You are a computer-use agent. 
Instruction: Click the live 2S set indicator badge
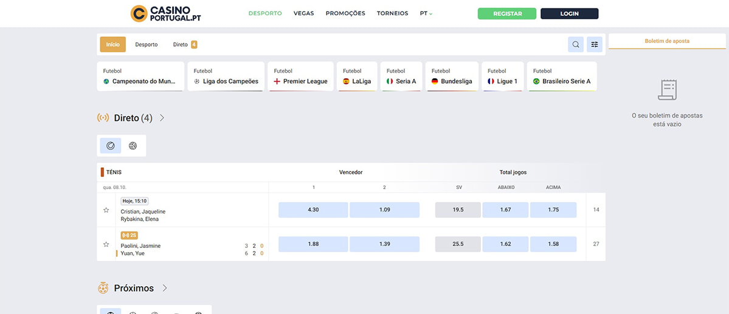(130, 235)
